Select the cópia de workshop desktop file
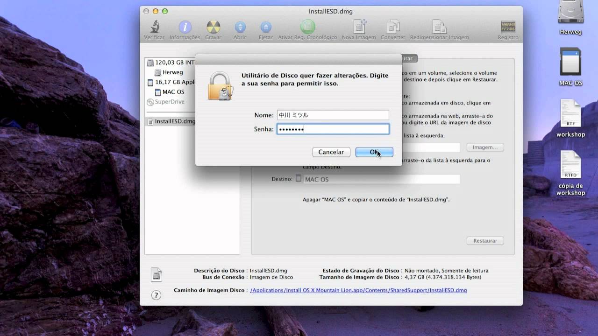This screenshot has width=598, height=336. pos(570,165)
